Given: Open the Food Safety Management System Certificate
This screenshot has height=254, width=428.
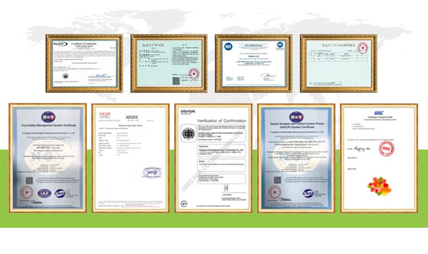Looking at the screenshot, I should (48, 158).
